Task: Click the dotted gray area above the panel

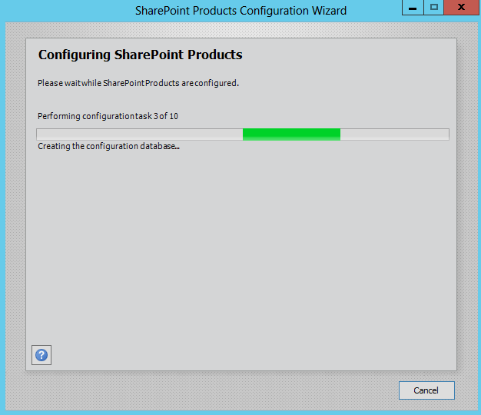Action: pyautogui.click(x=241, y=30)
